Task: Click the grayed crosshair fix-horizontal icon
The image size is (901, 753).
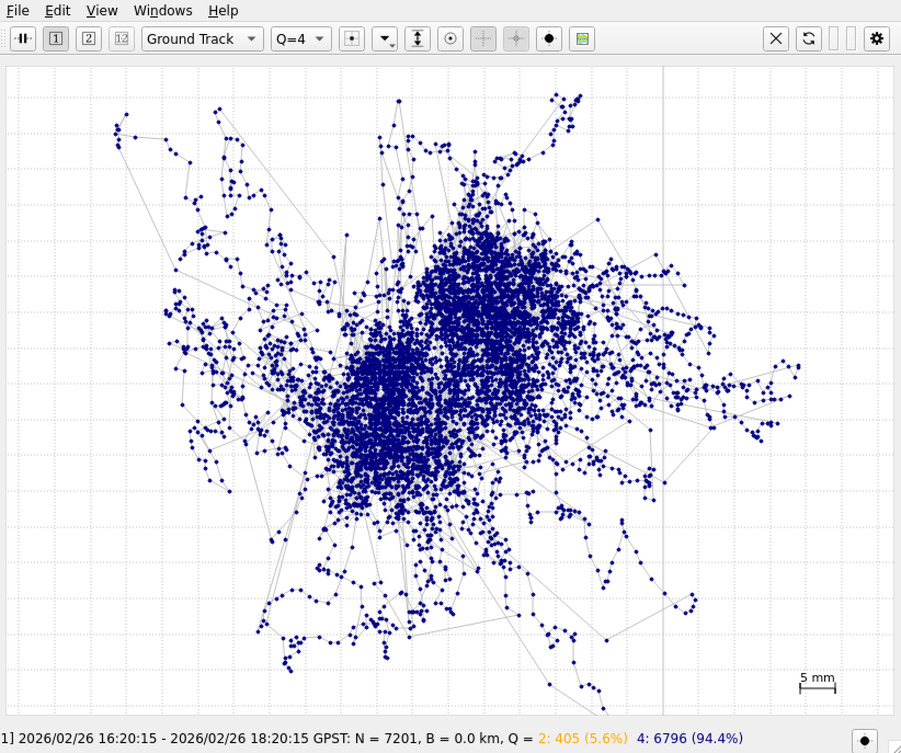Action: 483,39
